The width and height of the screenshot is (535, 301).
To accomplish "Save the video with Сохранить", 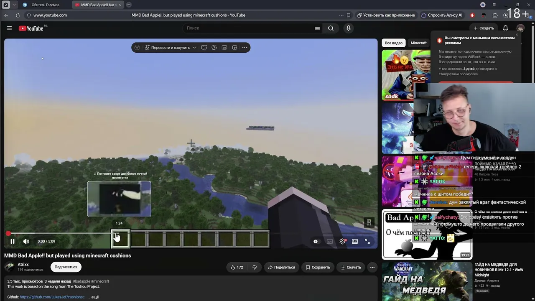I will coord(318,267).
